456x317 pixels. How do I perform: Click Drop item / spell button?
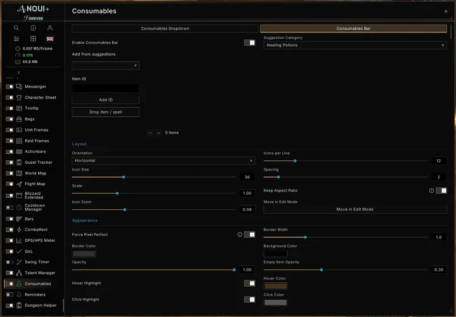[105, 112]
